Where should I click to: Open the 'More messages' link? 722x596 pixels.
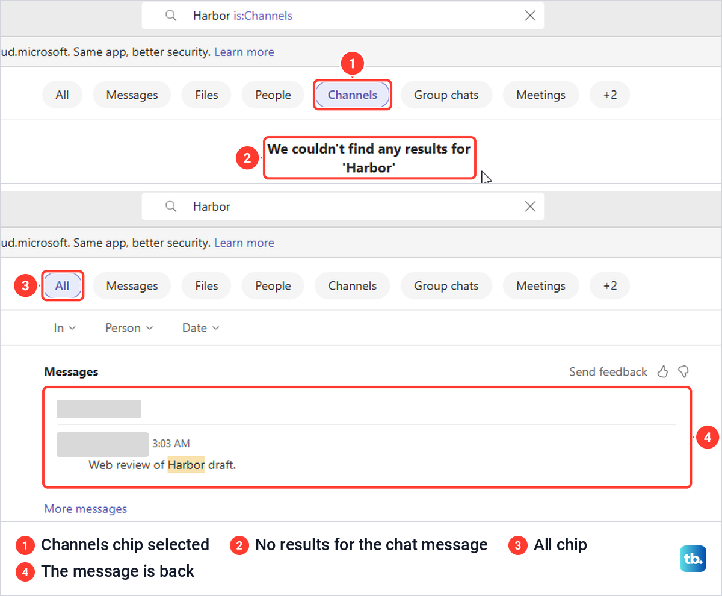(x=85, y=509)
